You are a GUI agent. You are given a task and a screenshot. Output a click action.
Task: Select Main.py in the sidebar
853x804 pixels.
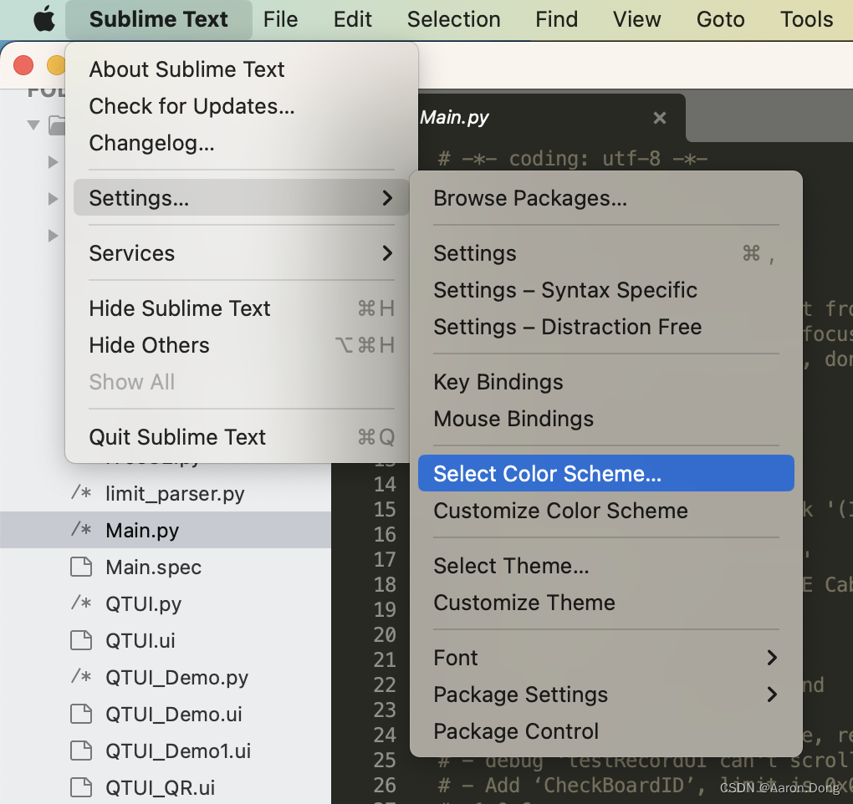pyautogui.click(x=166, y=530)
